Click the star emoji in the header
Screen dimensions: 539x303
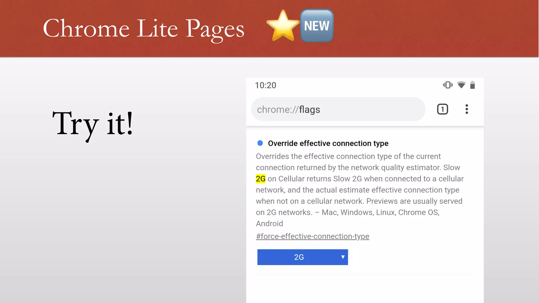pos(283,26)
